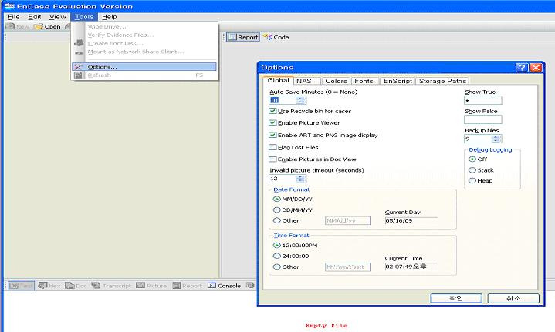Click the Show True text field
The width and height of the screenshot is (555, 332).
482,101
